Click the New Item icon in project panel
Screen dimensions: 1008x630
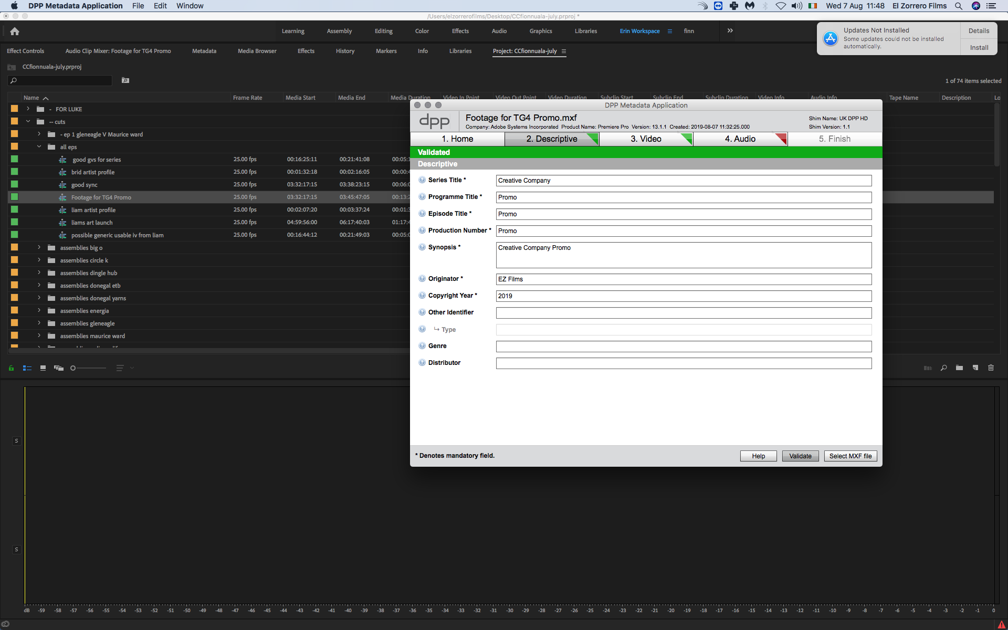[975, 368]
